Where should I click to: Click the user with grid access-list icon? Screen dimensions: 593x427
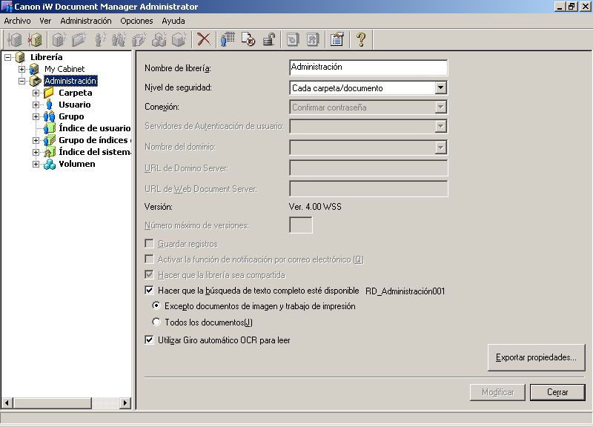coord(228,39)
